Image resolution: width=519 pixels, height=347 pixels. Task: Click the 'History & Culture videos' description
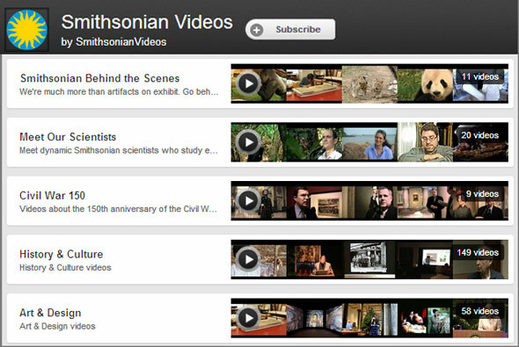(65, 268)
